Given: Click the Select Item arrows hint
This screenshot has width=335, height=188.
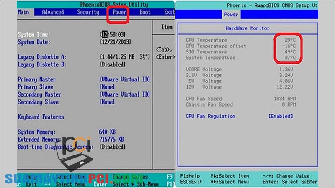Looking at the screenshot, I should click(x=230, y=176).
